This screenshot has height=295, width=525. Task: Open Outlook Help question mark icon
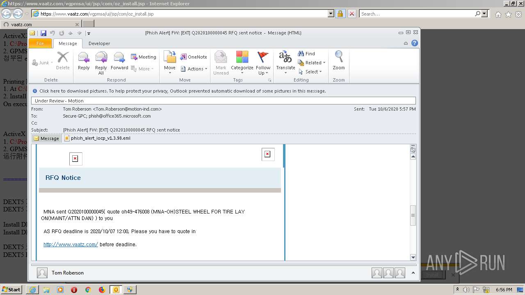click(415, 43)
